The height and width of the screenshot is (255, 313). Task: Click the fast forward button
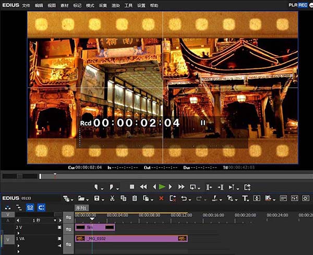coord(181,187)
